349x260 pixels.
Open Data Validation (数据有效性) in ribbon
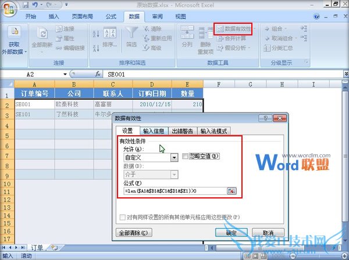click(234, 29)
